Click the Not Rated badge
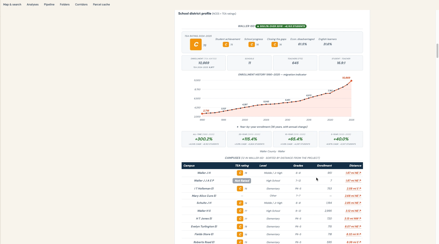Screen dimensions: 439x244 tap(242, 181)
